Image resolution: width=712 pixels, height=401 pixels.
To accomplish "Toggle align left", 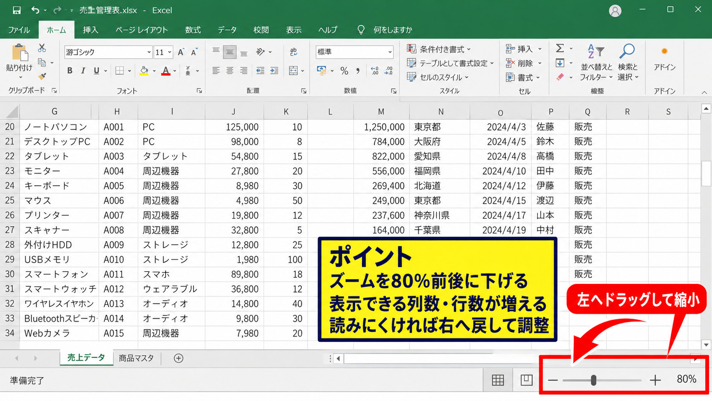I will (216, 71).
